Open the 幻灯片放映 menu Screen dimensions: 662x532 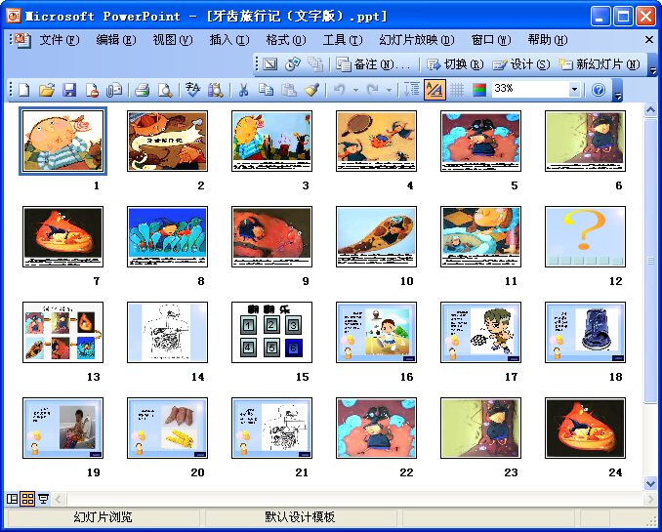click(x=417, y=40)
